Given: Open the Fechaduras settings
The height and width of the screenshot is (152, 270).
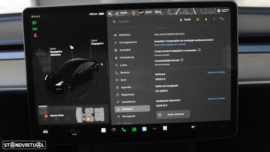Looking at the screenshot, I should [124, 58].
